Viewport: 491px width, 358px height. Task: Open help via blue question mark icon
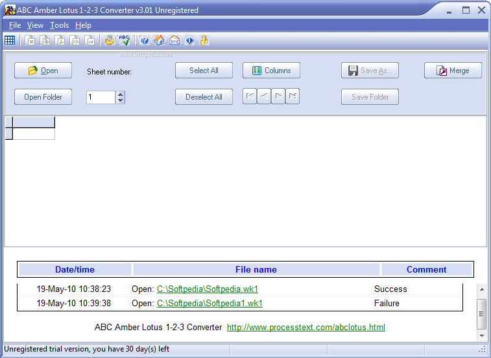[x=145, y=40]
